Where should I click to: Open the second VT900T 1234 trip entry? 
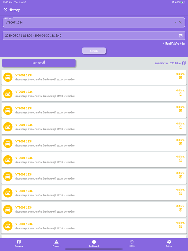[94, 94]
